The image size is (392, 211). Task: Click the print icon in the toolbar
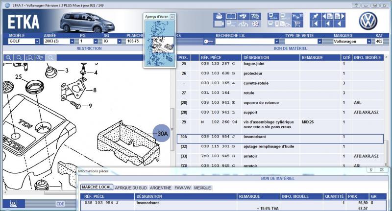pos(219,17)
